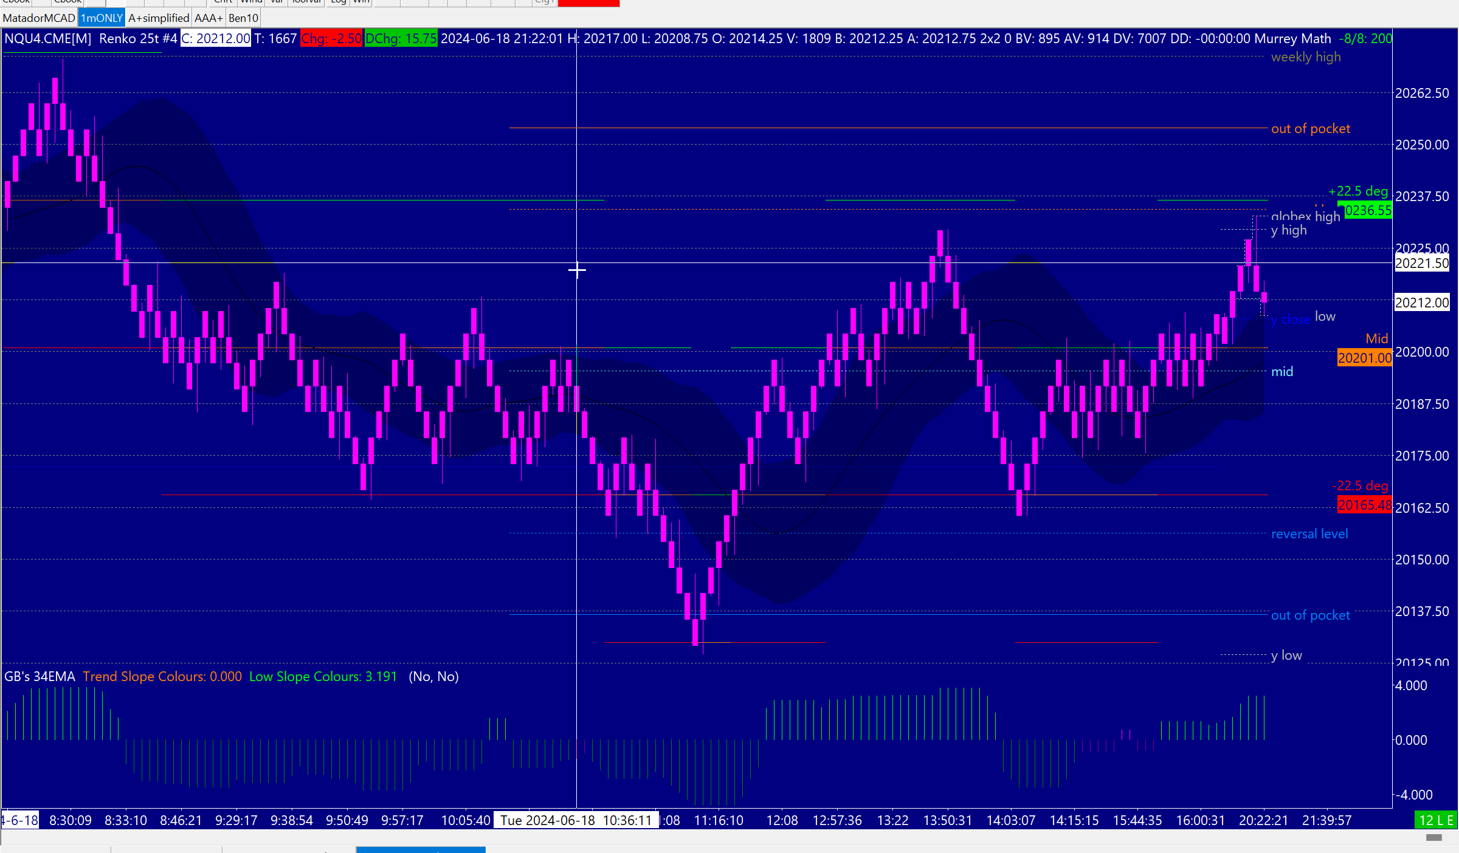Click the bottom-right horizontal scrollbar thumb
1459x853 pixels.
pyautogui.click(x=1433, y=838)
